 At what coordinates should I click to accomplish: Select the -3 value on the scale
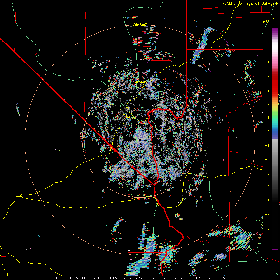pos(267,173)
